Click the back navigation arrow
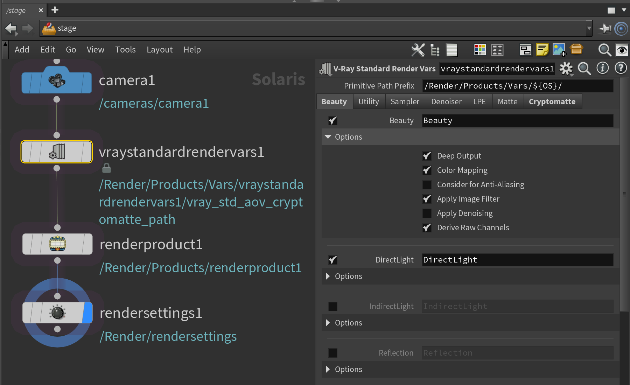This screenshot has width=630, height=385. [x=11, y=28]
